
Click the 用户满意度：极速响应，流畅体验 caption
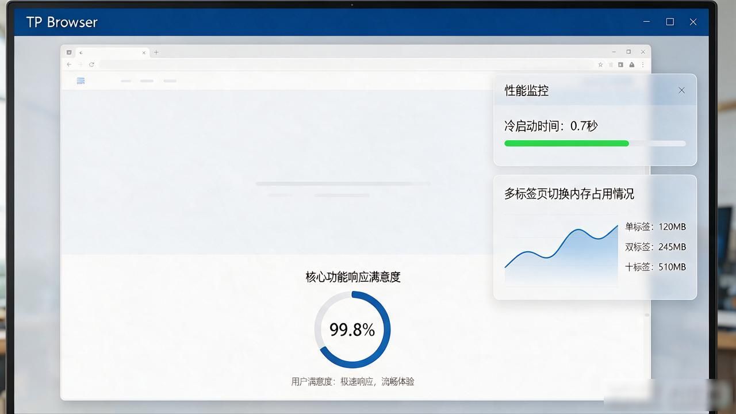coord(352,381)
